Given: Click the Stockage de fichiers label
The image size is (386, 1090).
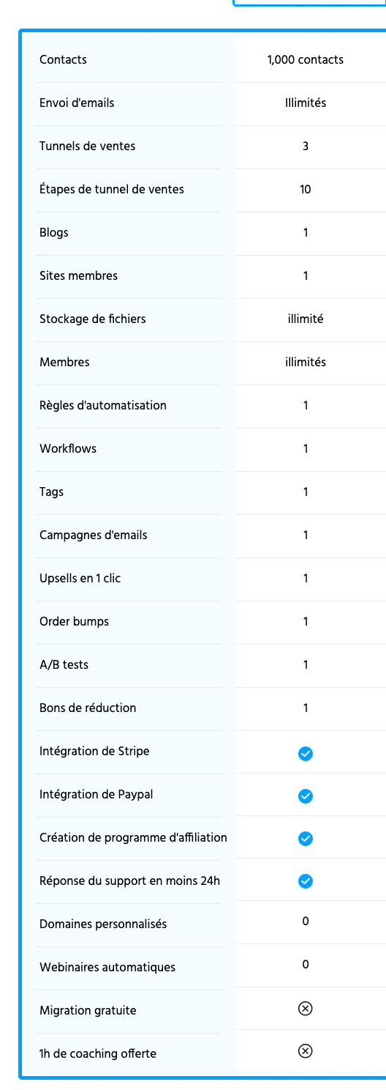Looking at the screenshot, I should click(93, 319).
